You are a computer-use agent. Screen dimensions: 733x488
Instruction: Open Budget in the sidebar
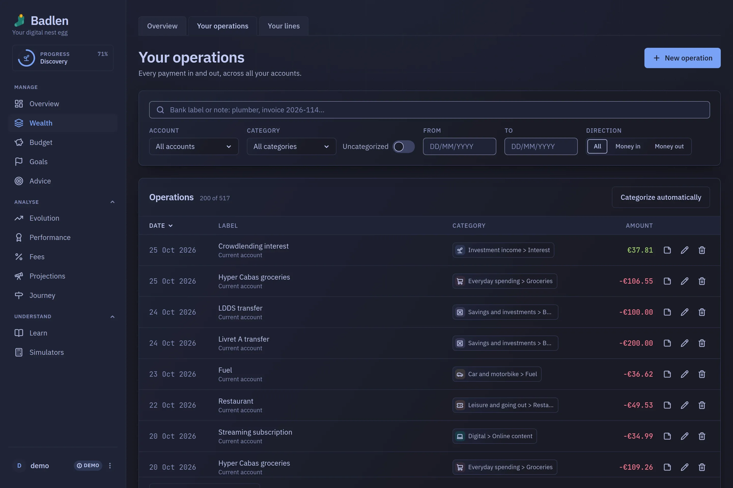(x=63, y=142)
